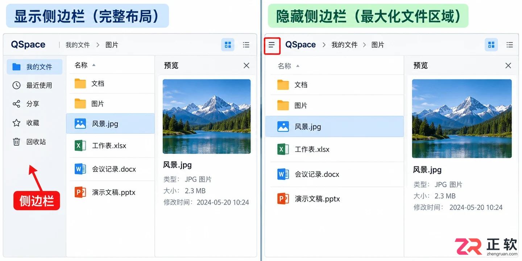522x261 pixels.
Task: Click the Excel icon of 工作表.xlsx, right window
Action: [x=283, y=149]
